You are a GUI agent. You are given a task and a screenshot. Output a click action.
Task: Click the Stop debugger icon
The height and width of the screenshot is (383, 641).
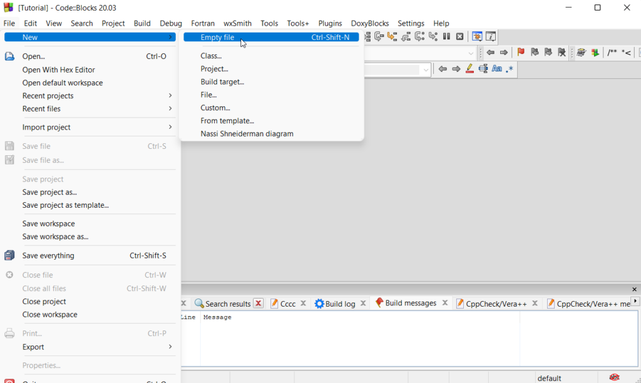[460, 37]
